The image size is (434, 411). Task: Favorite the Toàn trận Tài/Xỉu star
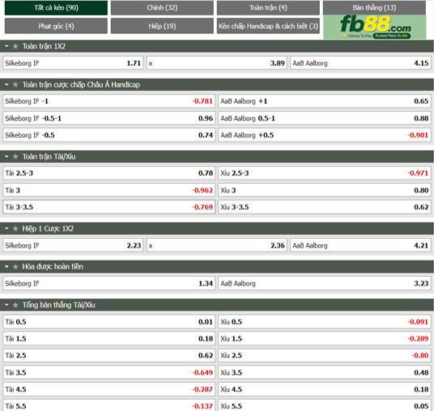coord(15,156)
